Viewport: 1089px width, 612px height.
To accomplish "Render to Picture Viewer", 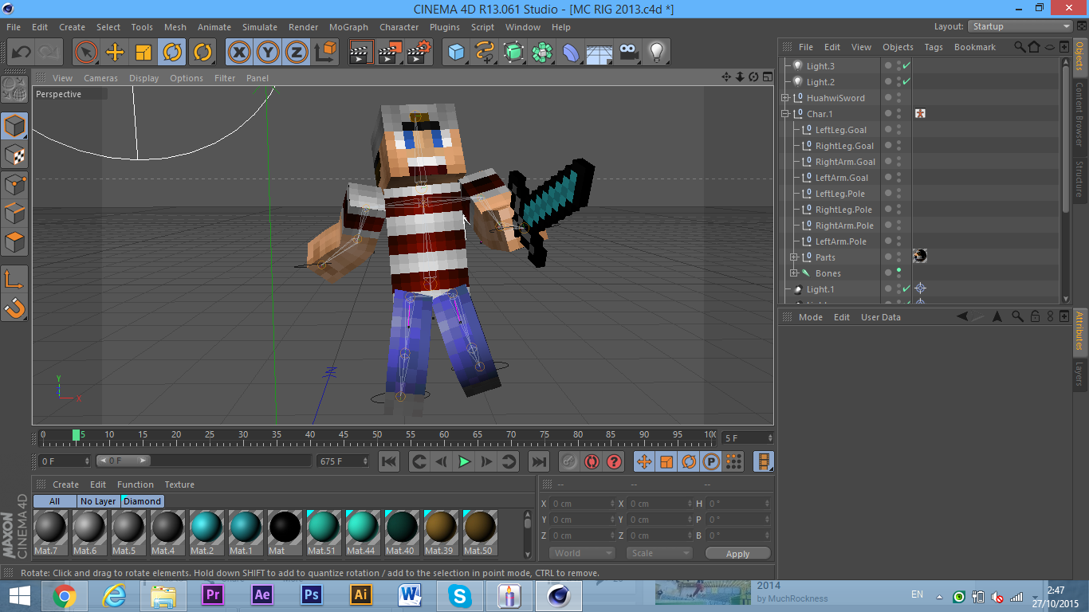I will click(391, 53).
